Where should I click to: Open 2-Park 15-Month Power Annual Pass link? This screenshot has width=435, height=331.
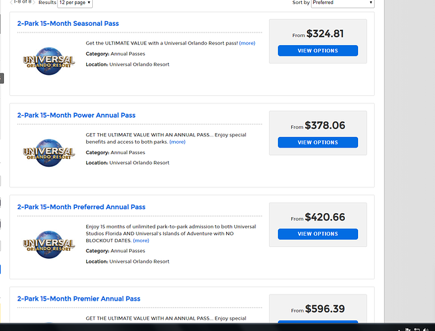click(x=76, y=115)
